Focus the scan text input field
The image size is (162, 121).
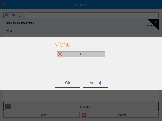tap(92, 15)
